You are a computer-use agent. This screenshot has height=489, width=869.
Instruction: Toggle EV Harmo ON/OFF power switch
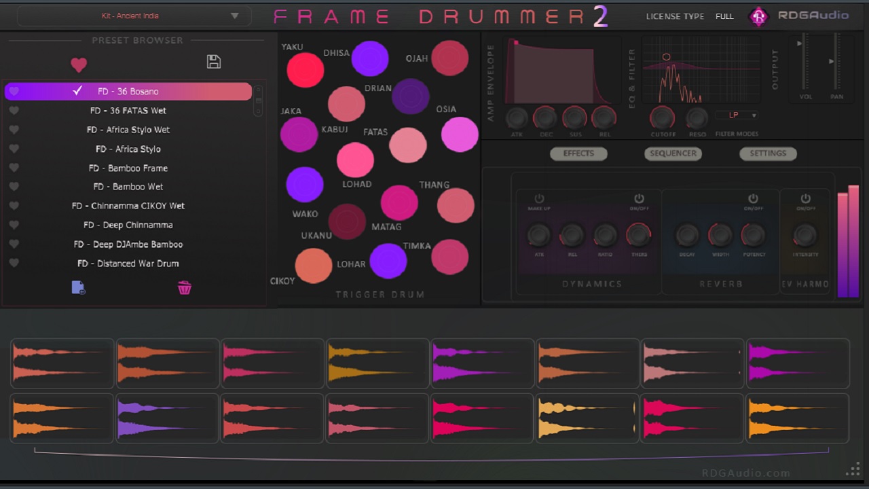[805, 199]
